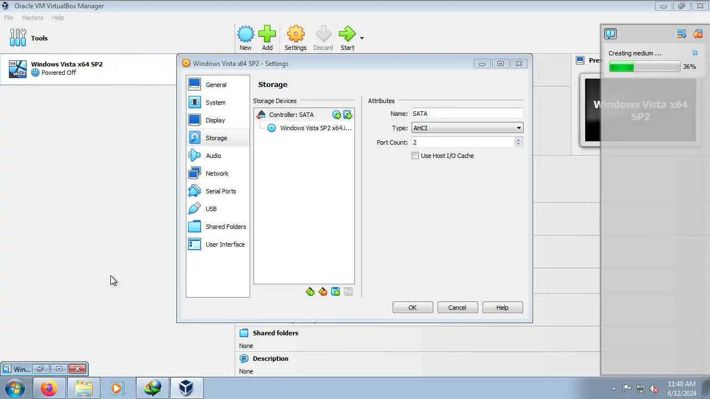The height and width of the screenshot is (399, 710).
Task: Open the Shared Folders settings category
Action: (x=217, y=227)
